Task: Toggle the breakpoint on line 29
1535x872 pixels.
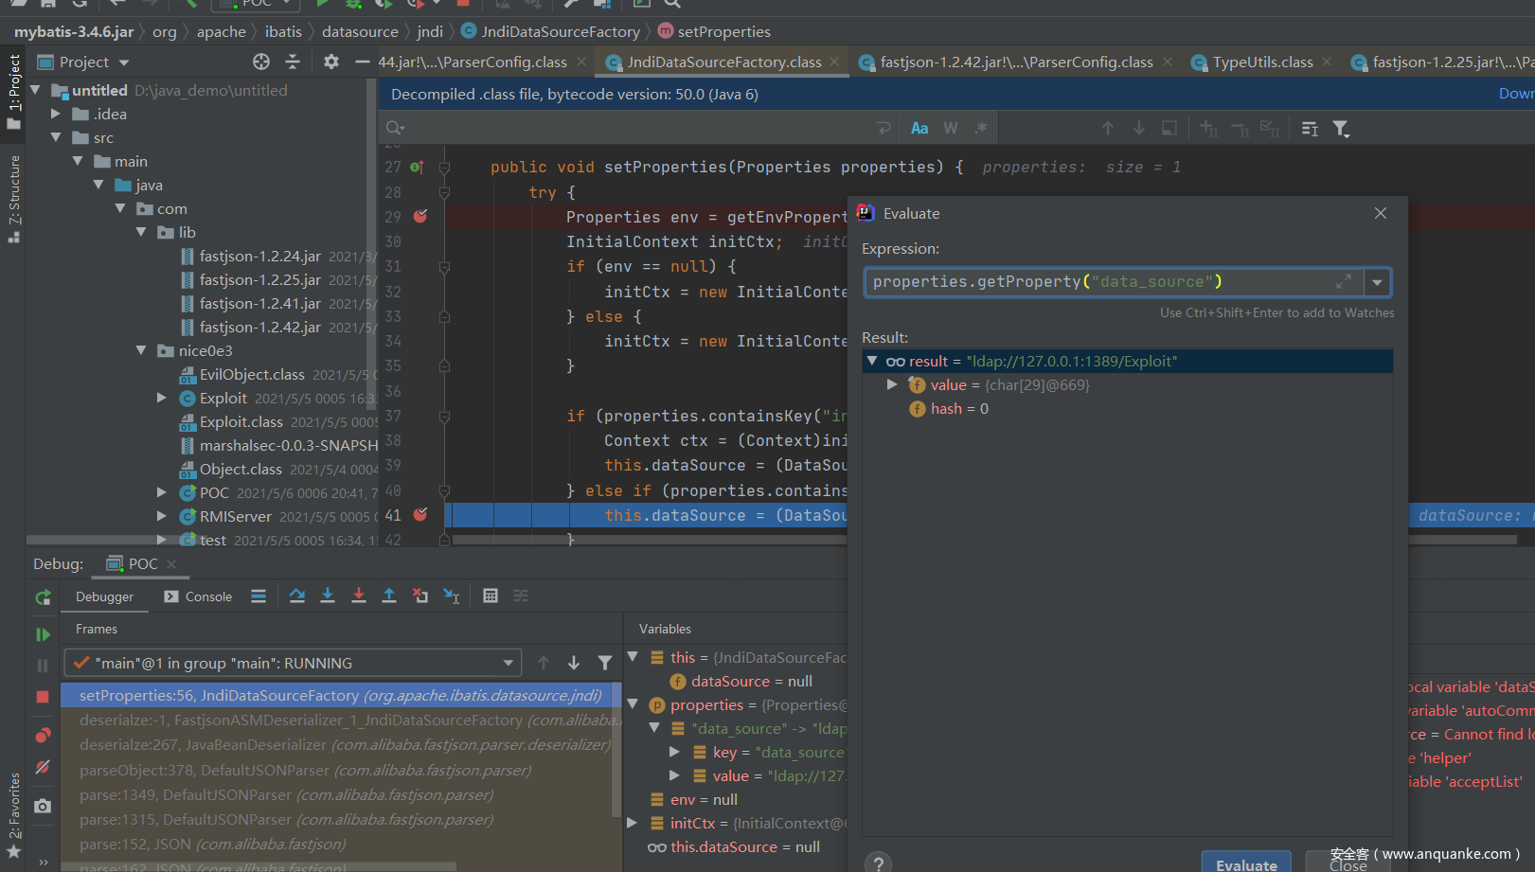Action: coord(420,217)
